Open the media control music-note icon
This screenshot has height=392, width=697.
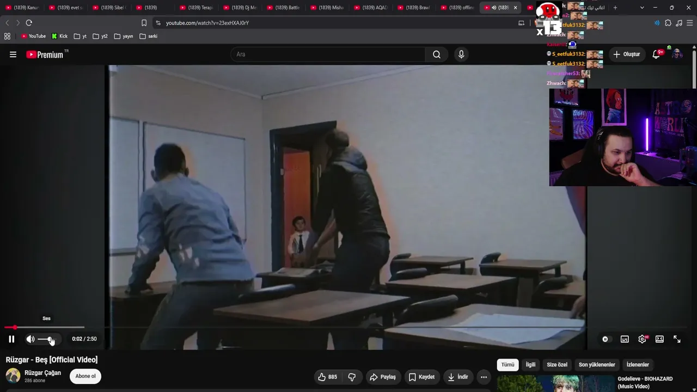pyautogui.click(x=679, y=23)
